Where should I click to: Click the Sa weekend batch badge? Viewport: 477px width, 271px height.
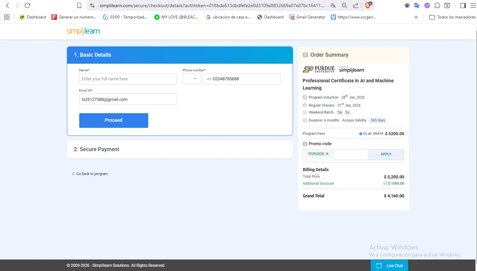340,112
